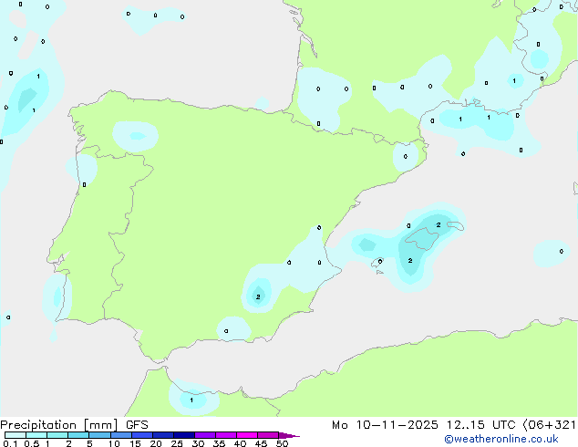
Task: Select the 2–5 mm legend color swatch
Action: 78,435
